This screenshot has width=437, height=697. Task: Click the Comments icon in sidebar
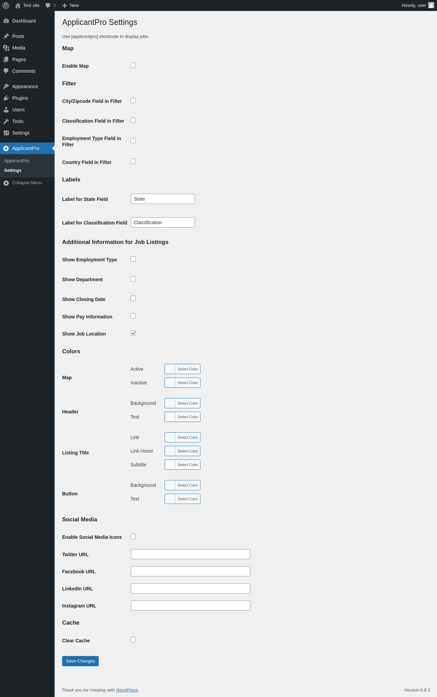click(6, 71)
